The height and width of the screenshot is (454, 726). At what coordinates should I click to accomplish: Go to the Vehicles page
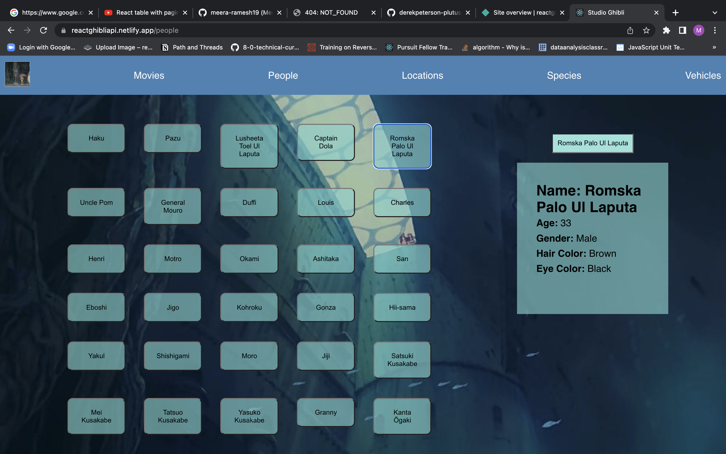[x=703, y=75]
